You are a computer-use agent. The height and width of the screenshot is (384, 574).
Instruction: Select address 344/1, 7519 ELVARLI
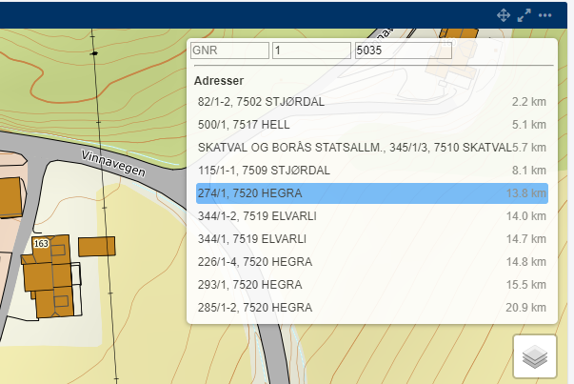[372, 239]
